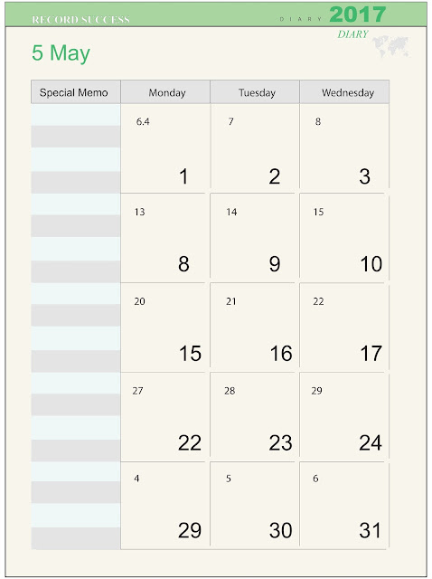Pick Tuesday the 16th cell
The width and height of the screenshot is (432, 579).
[x=255, y=327]
